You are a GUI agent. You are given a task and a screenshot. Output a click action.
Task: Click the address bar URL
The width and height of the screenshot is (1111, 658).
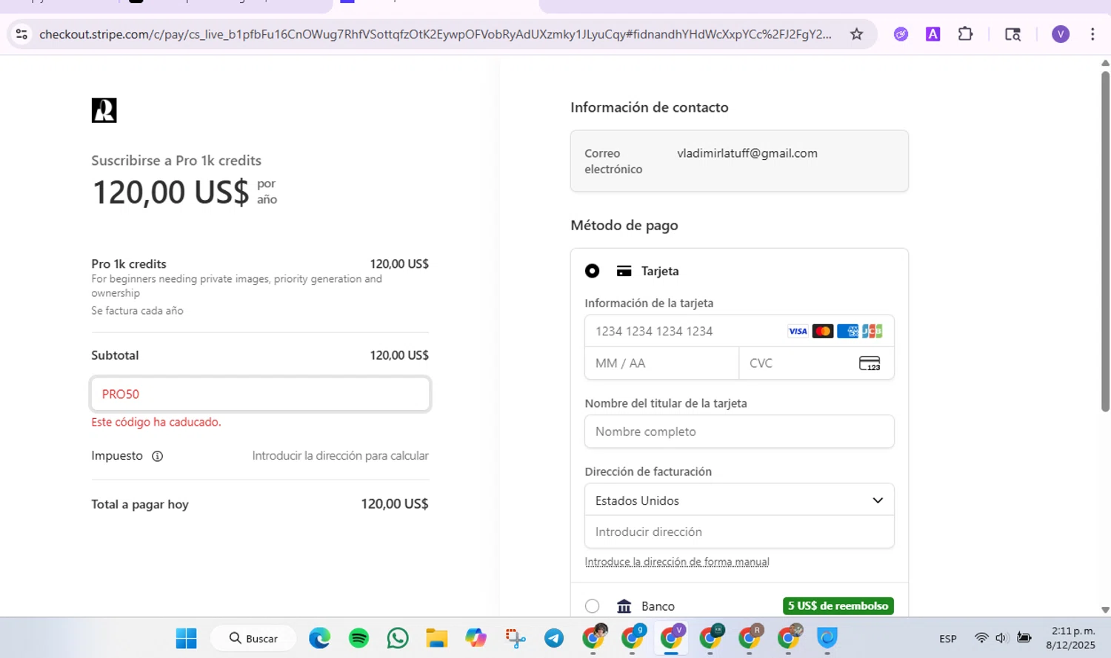tap(436, 34)
